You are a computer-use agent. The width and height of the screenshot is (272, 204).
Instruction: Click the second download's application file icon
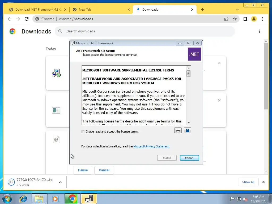coord(56,110)
